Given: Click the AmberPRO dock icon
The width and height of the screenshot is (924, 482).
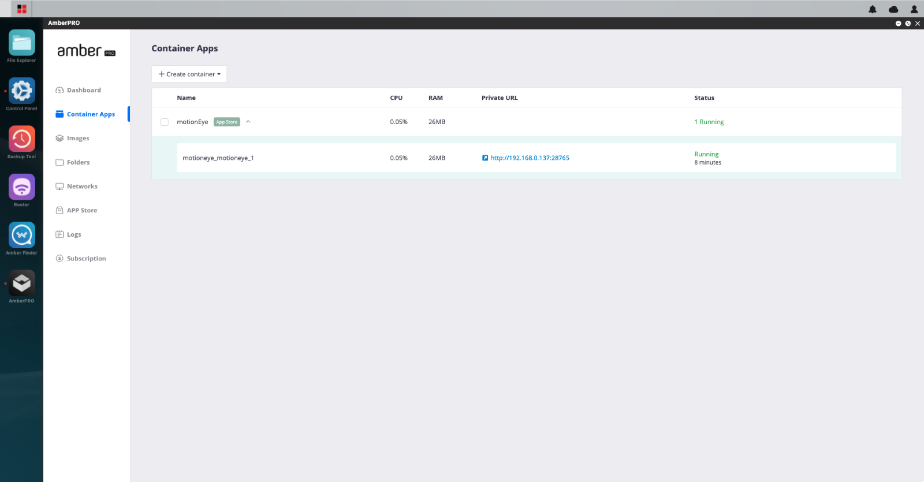Looking at the screenshot, I should tap(21, 283).
